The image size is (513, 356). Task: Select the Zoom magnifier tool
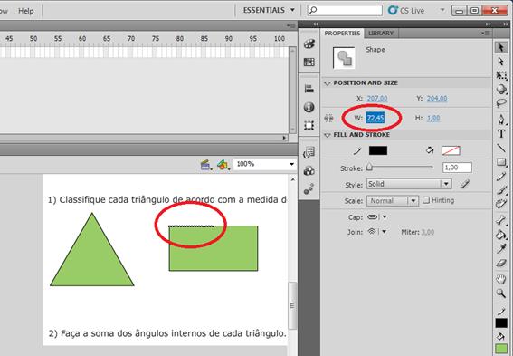pos(501,293)
